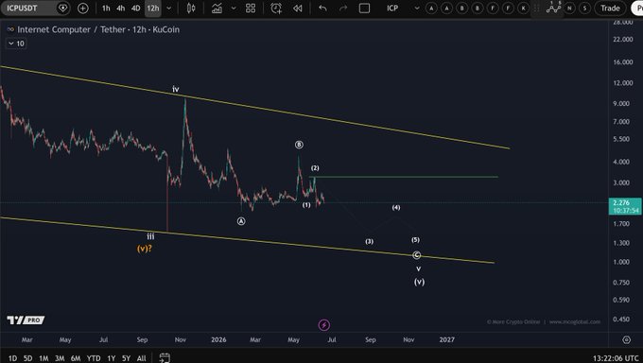Undo the last chart action

coord(322,9)
